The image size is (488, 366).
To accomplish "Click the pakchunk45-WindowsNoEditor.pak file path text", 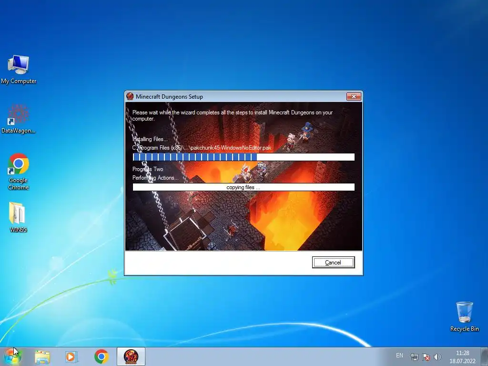I will tap(202, 148).
